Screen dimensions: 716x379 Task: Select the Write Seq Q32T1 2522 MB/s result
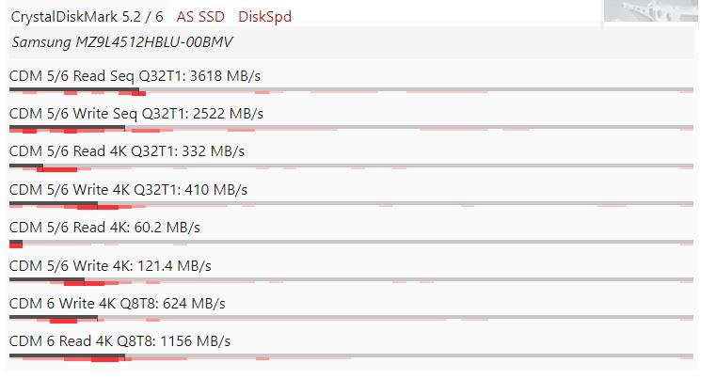(135, 114)
